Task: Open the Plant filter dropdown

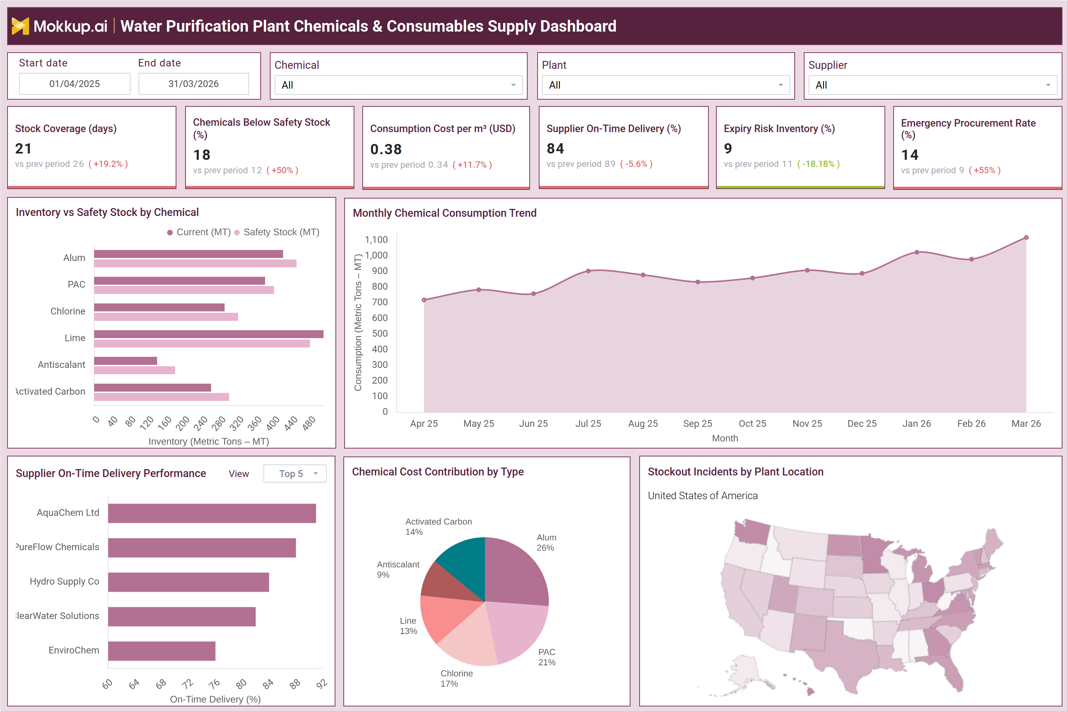Action: (666, 85)
